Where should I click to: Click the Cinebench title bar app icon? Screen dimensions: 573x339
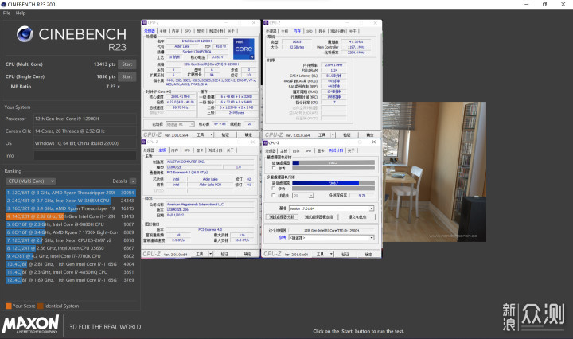(x=4, y=5)
